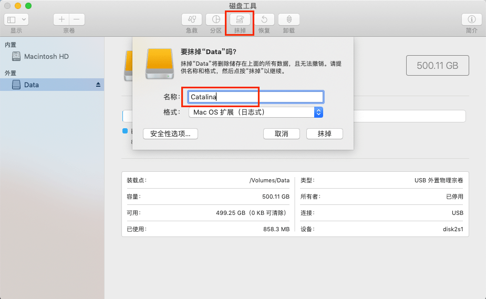Click the 恢复 (Restore) toolbar icon
The height and width of the screenshot is (299, 486).
[264, 19]
